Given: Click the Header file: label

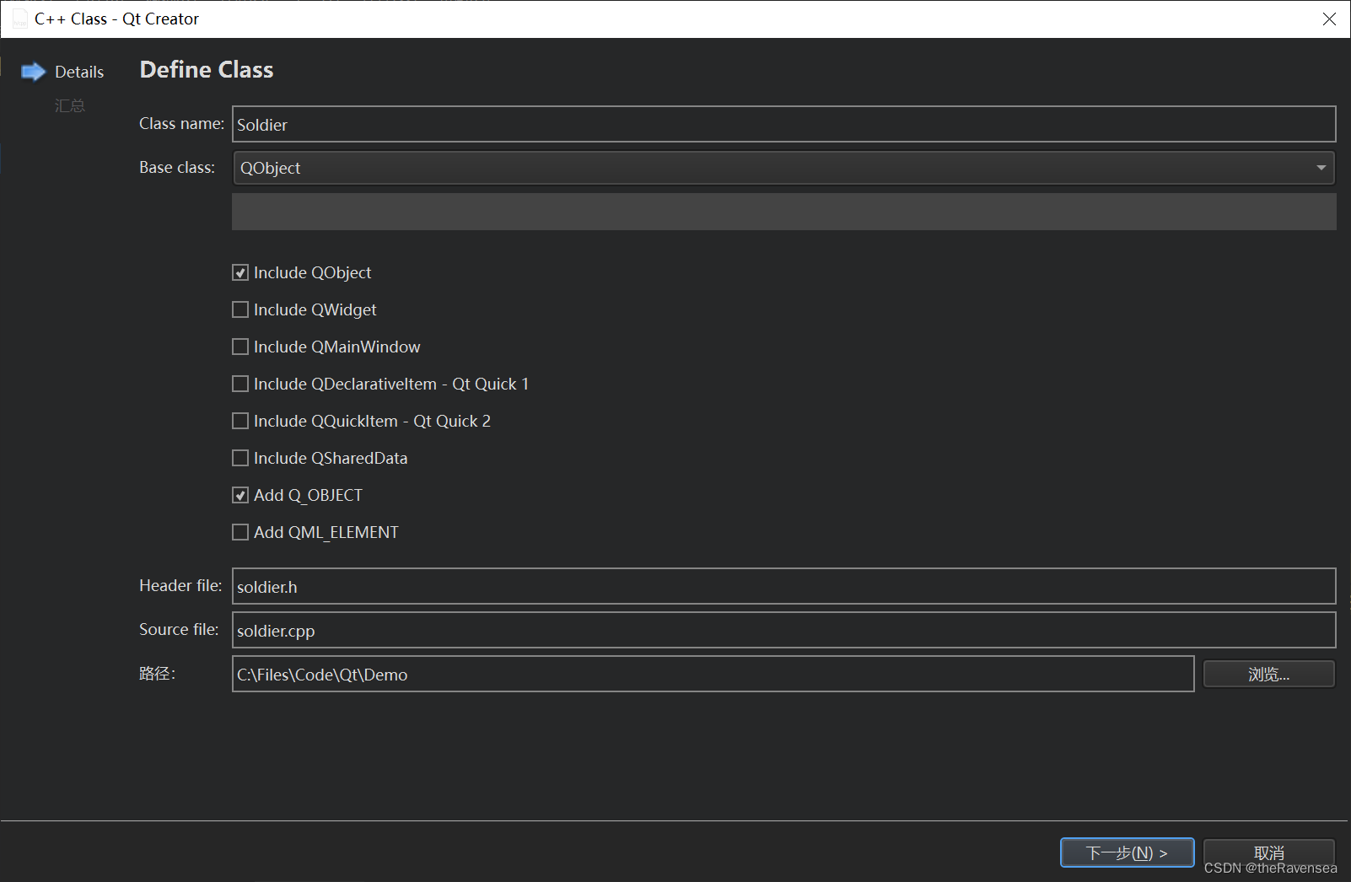Looking at the screenshot, I should point(180,585).
